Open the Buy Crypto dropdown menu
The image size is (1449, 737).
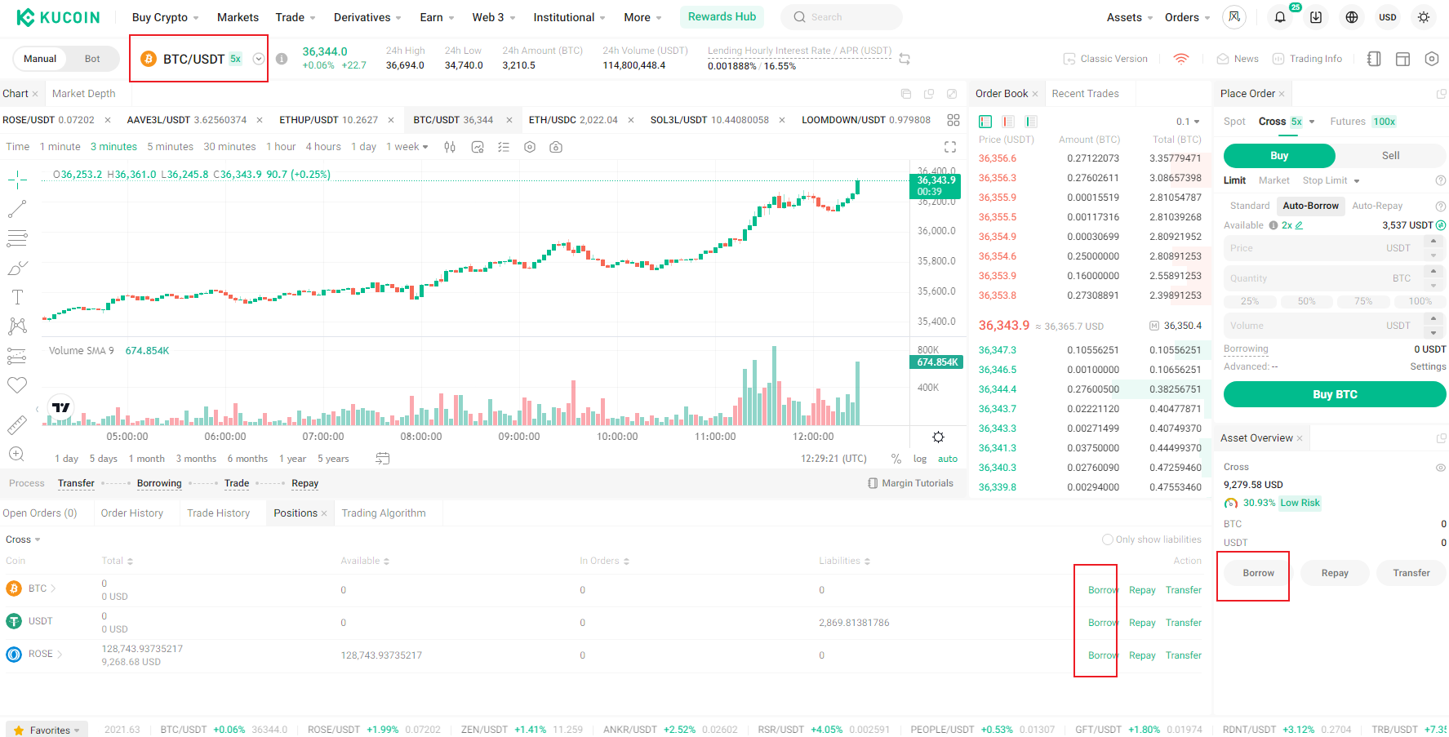click(166, 17)
